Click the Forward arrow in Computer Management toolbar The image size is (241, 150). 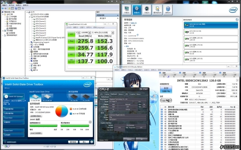point(6,8)
